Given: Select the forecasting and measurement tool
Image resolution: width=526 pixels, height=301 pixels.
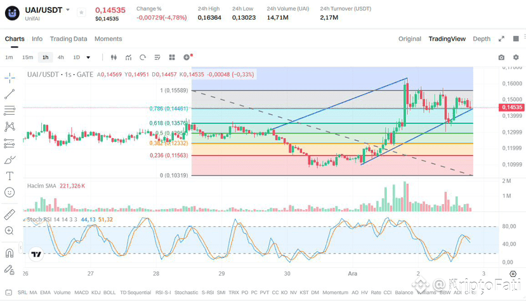Looking at the screenshot, I should 10,143.
